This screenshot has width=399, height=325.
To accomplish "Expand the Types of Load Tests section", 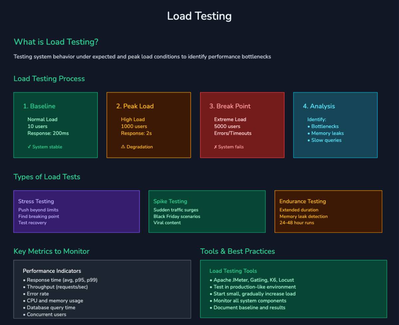I will pos(47,177).
